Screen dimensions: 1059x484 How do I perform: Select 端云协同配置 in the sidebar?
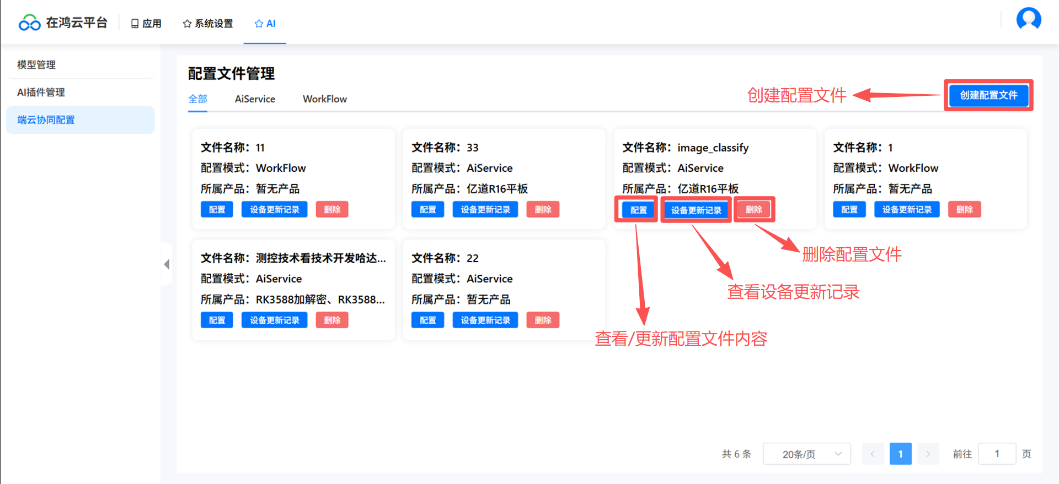click(x=46, y=120)
